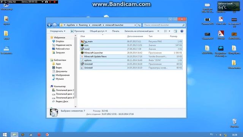Go back using the Explorer Back arrow

[x=49, y=25]
